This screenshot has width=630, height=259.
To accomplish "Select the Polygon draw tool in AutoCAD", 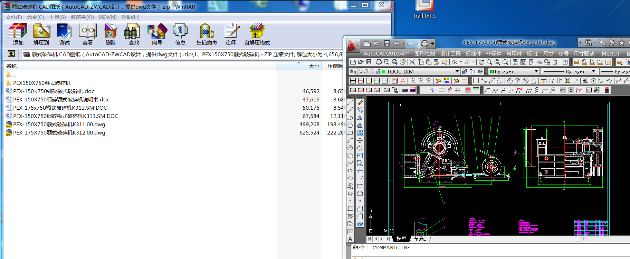I will click(350, 125).
